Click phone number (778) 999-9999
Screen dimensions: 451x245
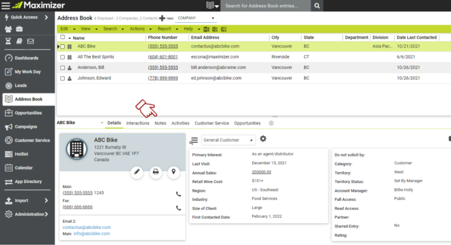(163, 78)
